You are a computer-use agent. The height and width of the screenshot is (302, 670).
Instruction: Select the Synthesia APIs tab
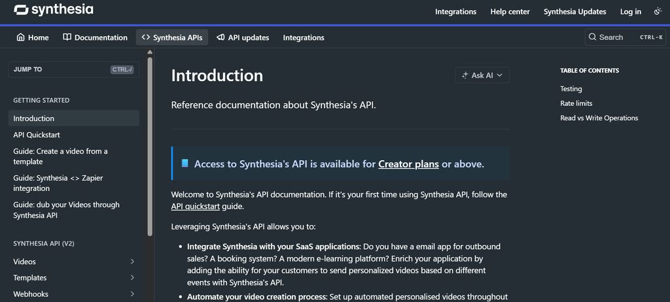[172, 38]
